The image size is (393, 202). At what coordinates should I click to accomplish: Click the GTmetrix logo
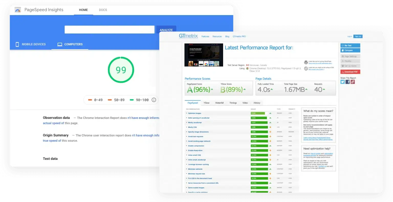pyautogui.click(x=188, y=36)
